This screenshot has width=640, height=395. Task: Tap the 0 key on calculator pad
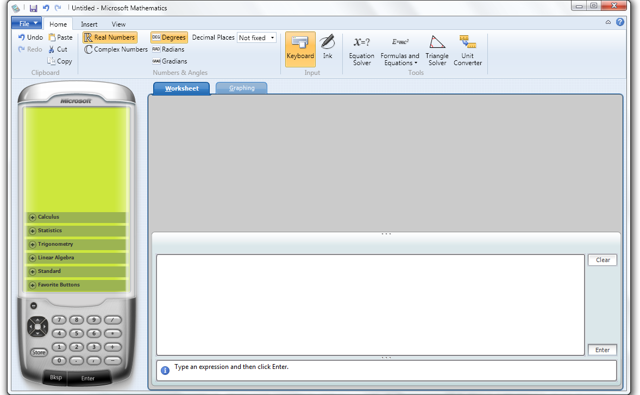[x=59, y=360]
